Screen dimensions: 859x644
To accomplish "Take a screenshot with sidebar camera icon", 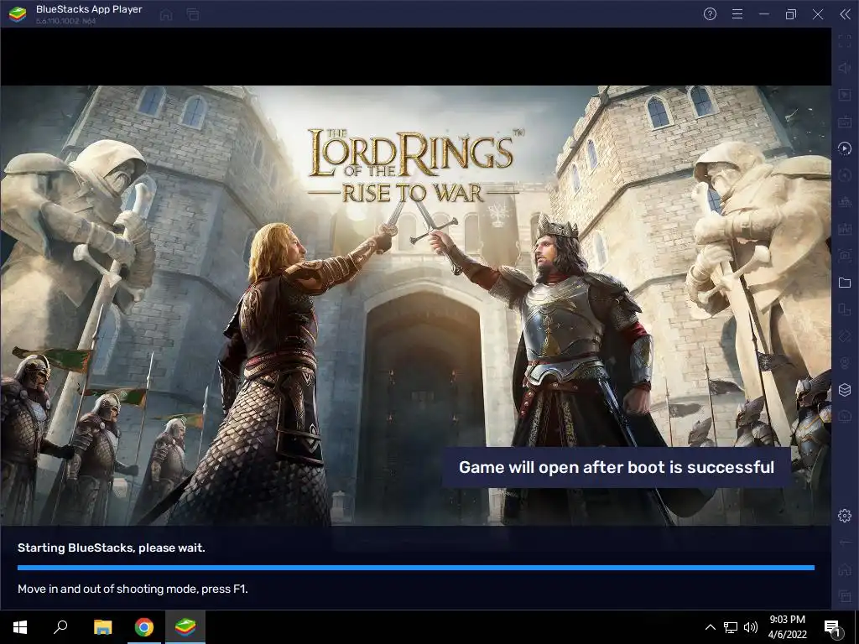I will click(x=845, y=256).
